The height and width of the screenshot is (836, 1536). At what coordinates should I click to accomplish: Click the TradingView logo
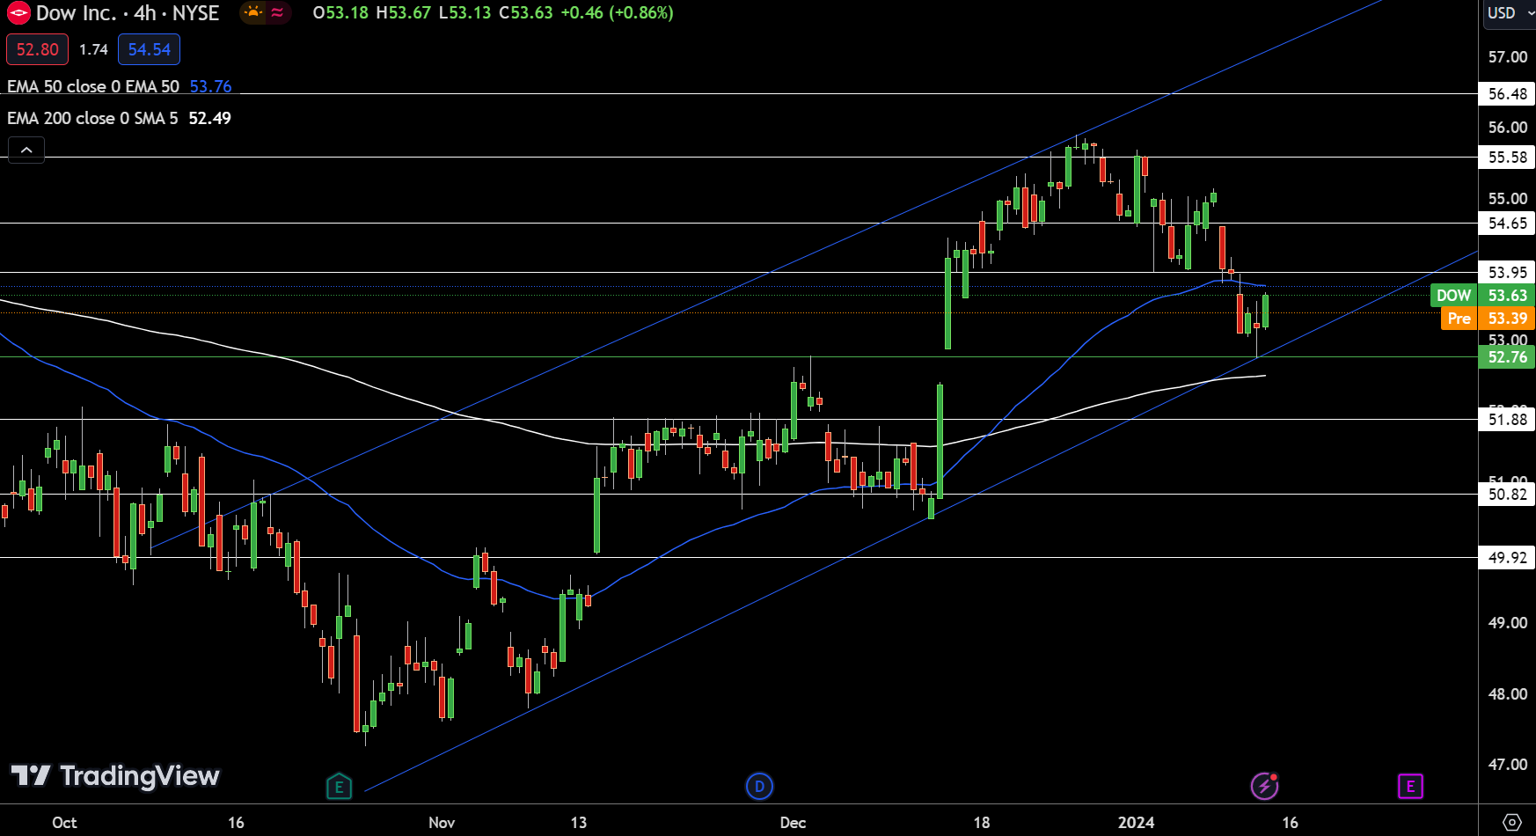(115, 775)
